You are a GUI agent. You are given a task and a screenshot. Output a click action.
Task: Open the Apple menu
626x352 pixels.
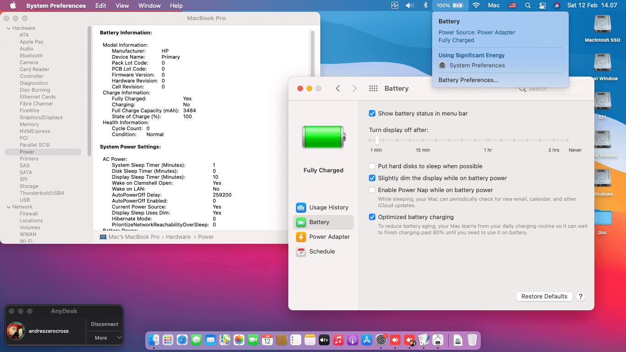(13, 5)
